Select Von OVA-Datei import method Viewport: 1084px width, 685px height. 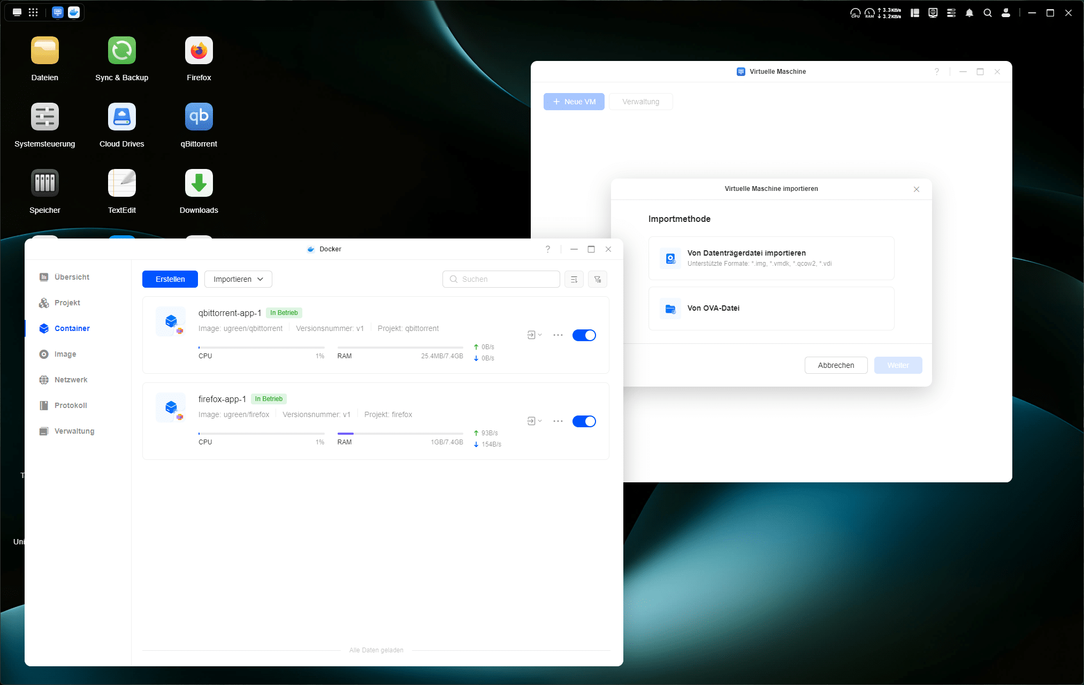point(770,309)
